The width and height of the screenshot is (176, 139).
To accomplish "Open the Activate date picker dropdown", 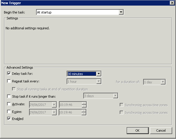I will pyautogui.click(x=54, y=104).
